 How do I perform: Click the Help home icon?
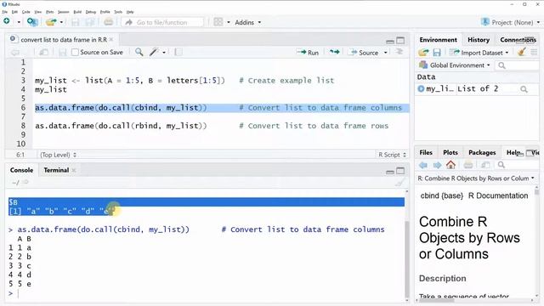pyautogui.click(x=450, y=165)
